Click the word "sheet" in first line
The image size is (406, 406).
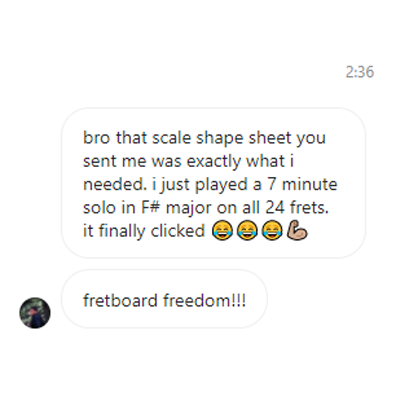point(270,138)
